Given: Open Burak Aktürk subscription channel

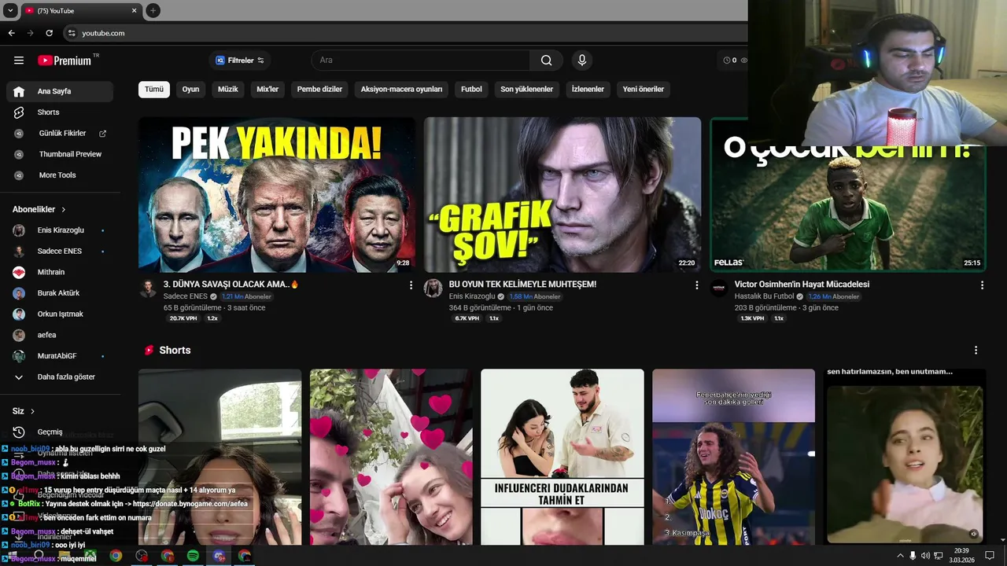Looking at the screenshot, I should point(60,293).
